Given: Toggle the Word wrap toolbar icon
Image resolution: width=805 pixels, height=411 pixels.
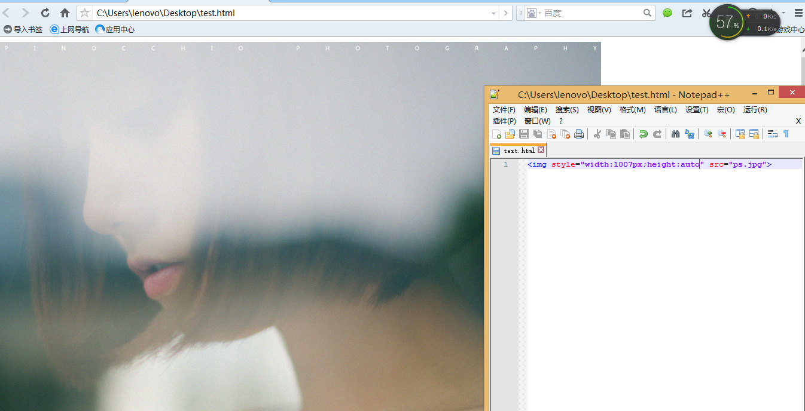Looking at the screenshot, I should 773,134.
